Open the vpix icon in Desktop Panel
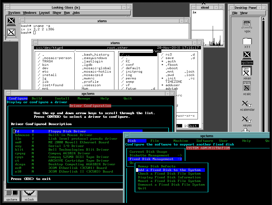This screenshot has width=272, height=205. point(247,25)
